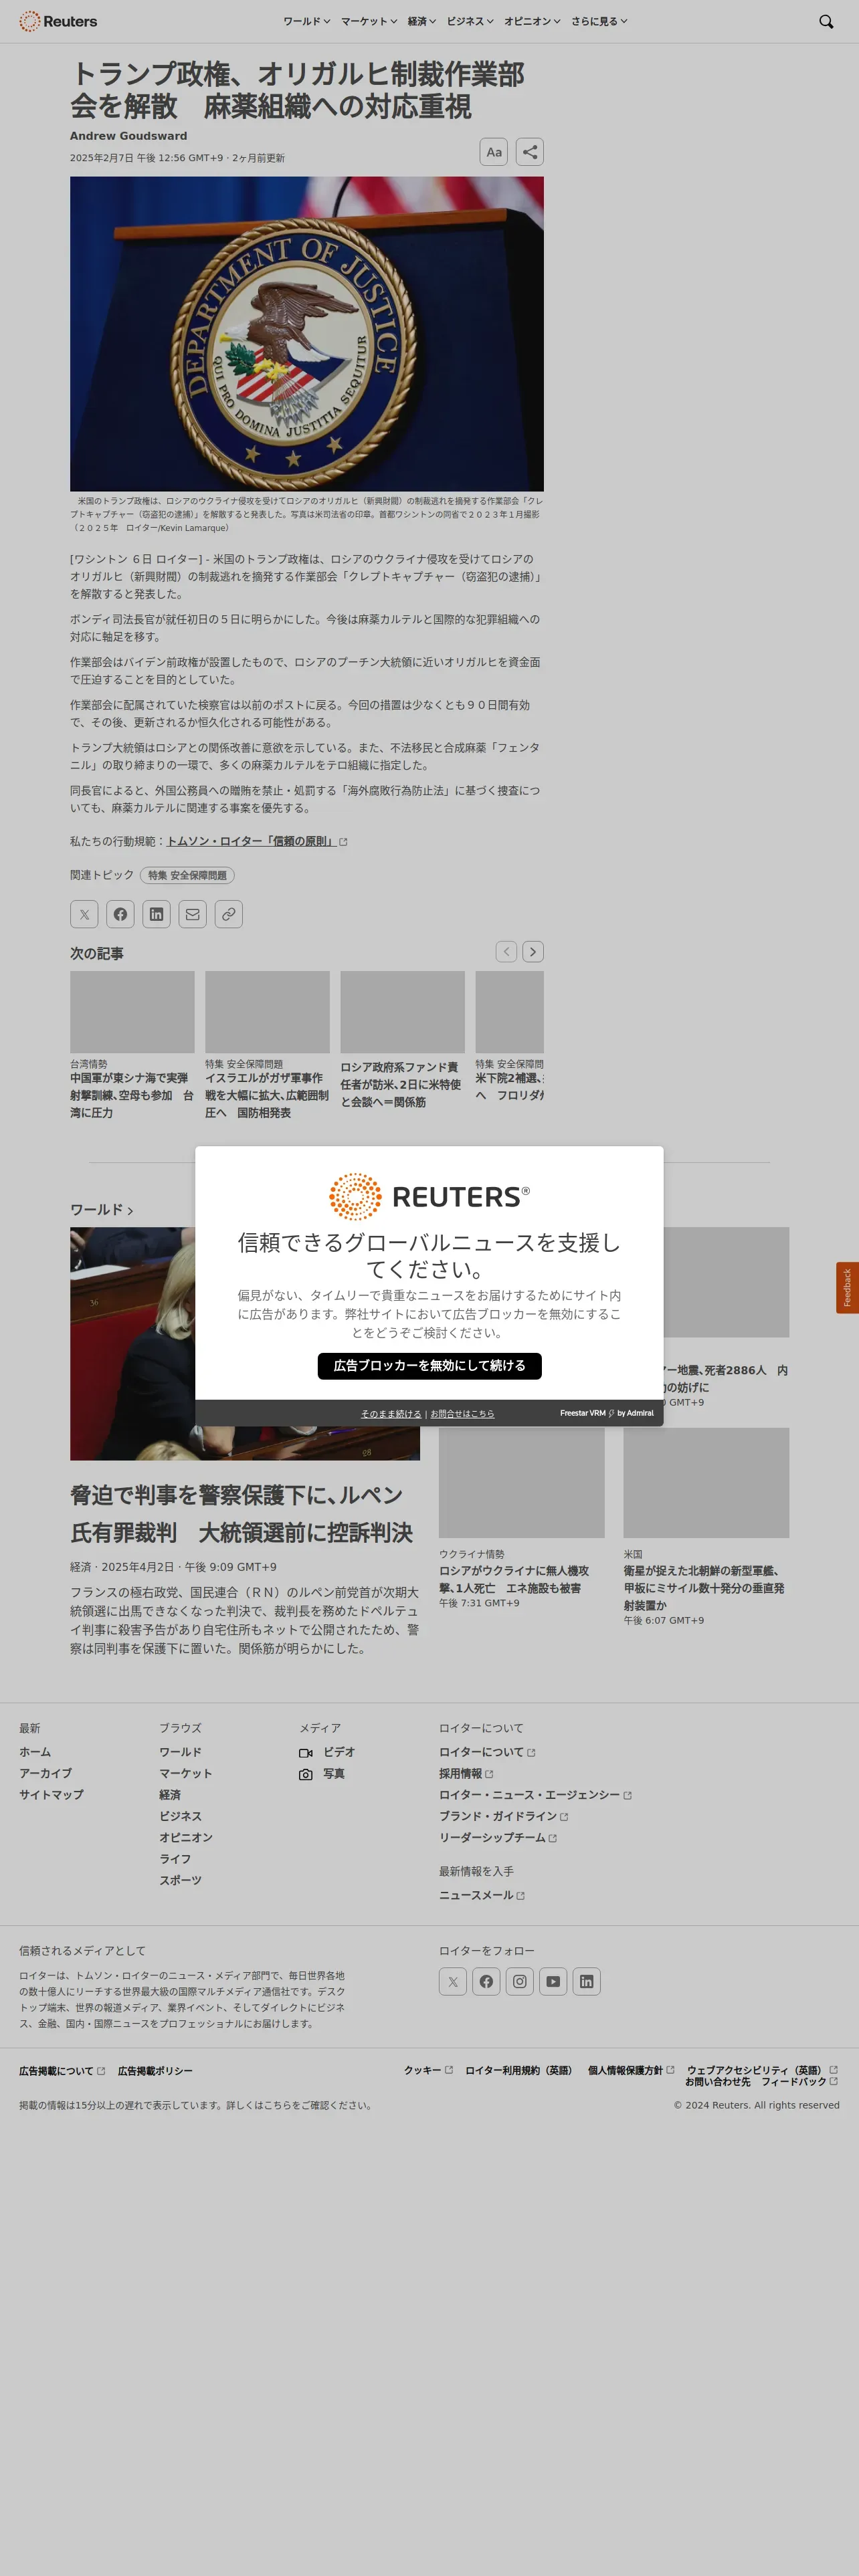Viewport: 859px width, 2576px height.
Task: Open 採用情報 external link
Action: (466, 1773)
